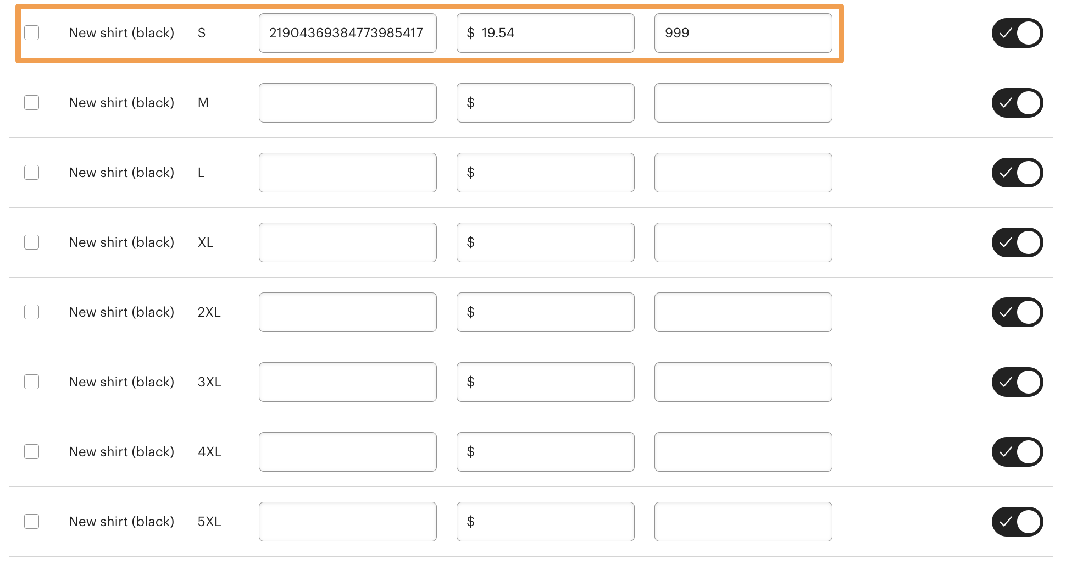Check the L variant's row checkbox
1066x575 pixels.
click(32, 172)
